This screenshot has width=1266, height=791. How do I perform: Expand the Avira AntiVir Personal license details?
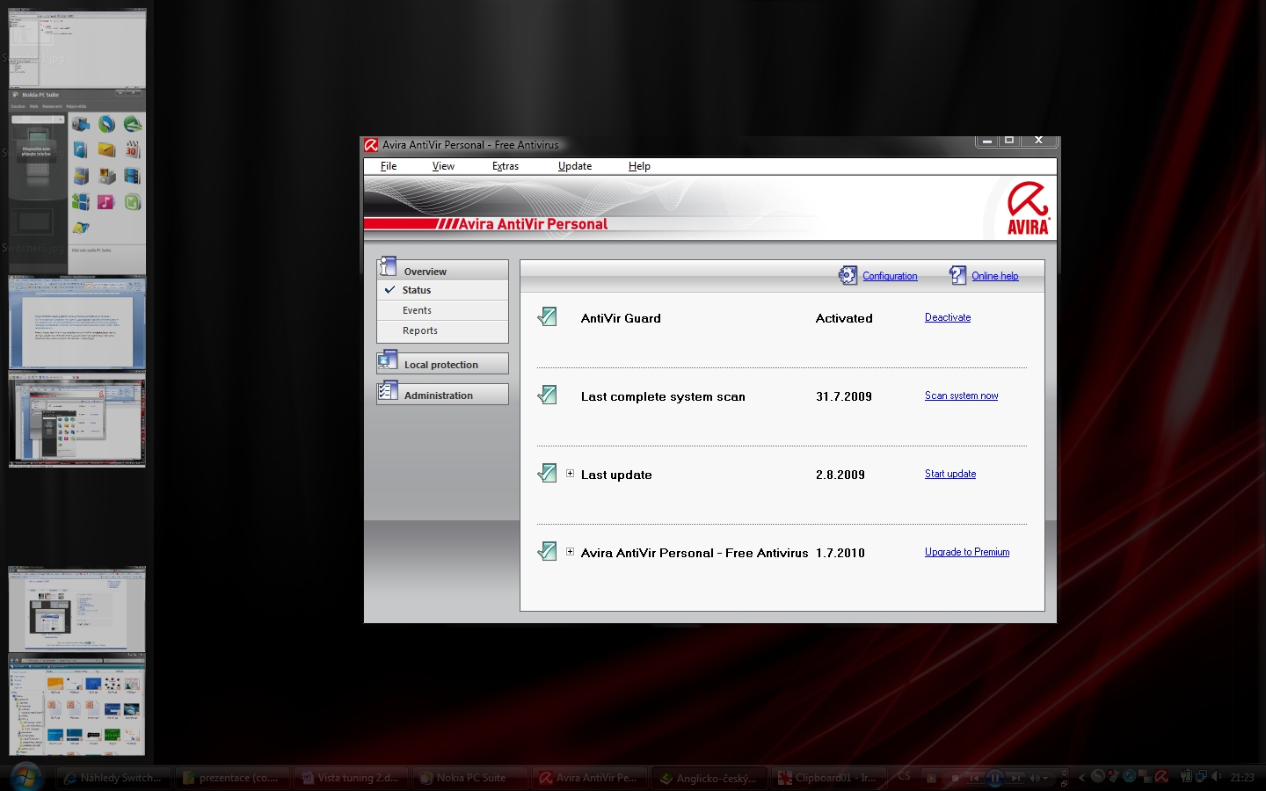(570, 552)
